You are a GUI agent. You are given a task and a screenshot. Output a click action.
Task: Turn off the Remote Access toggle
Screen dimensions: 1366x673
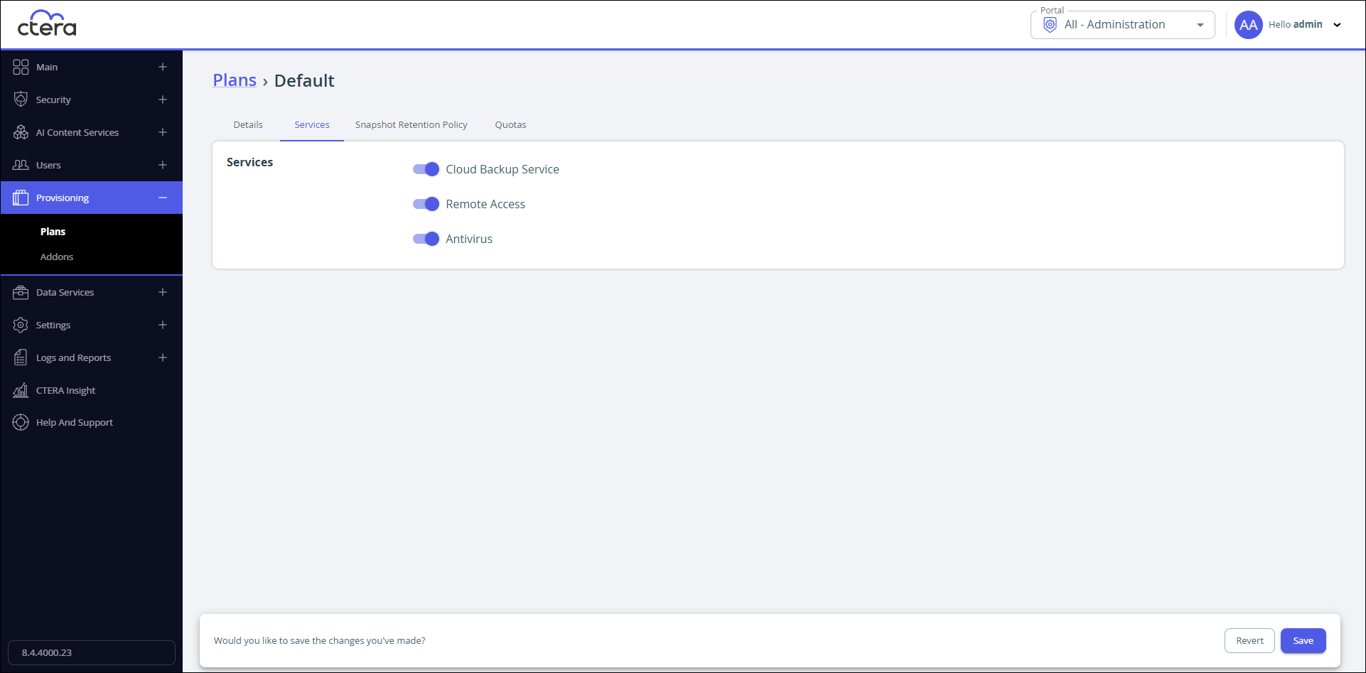(426, 204)
